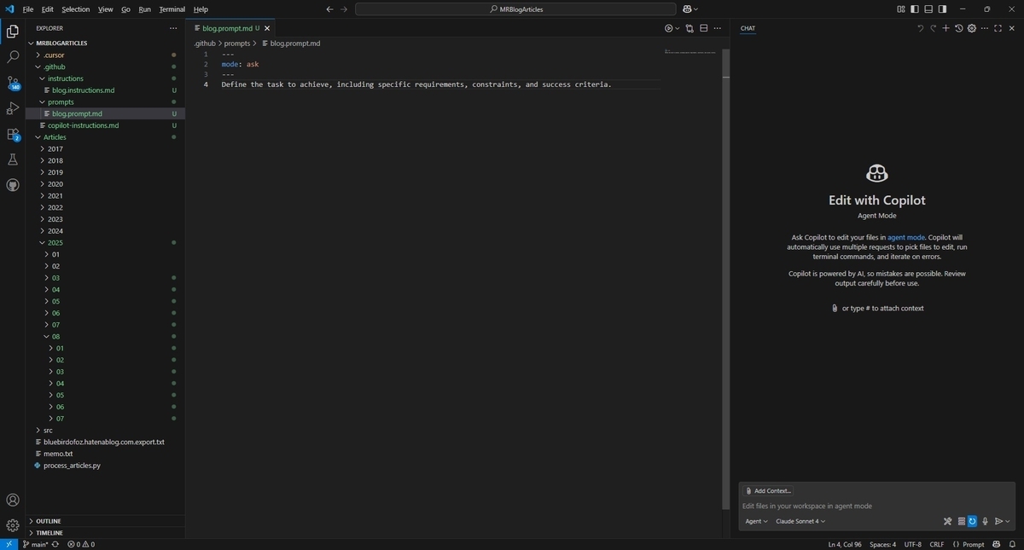This screenshot has height=550, width=1024.
Task: Open the Configure Tools wrench icon in chat
Action: tap(947, 521)
